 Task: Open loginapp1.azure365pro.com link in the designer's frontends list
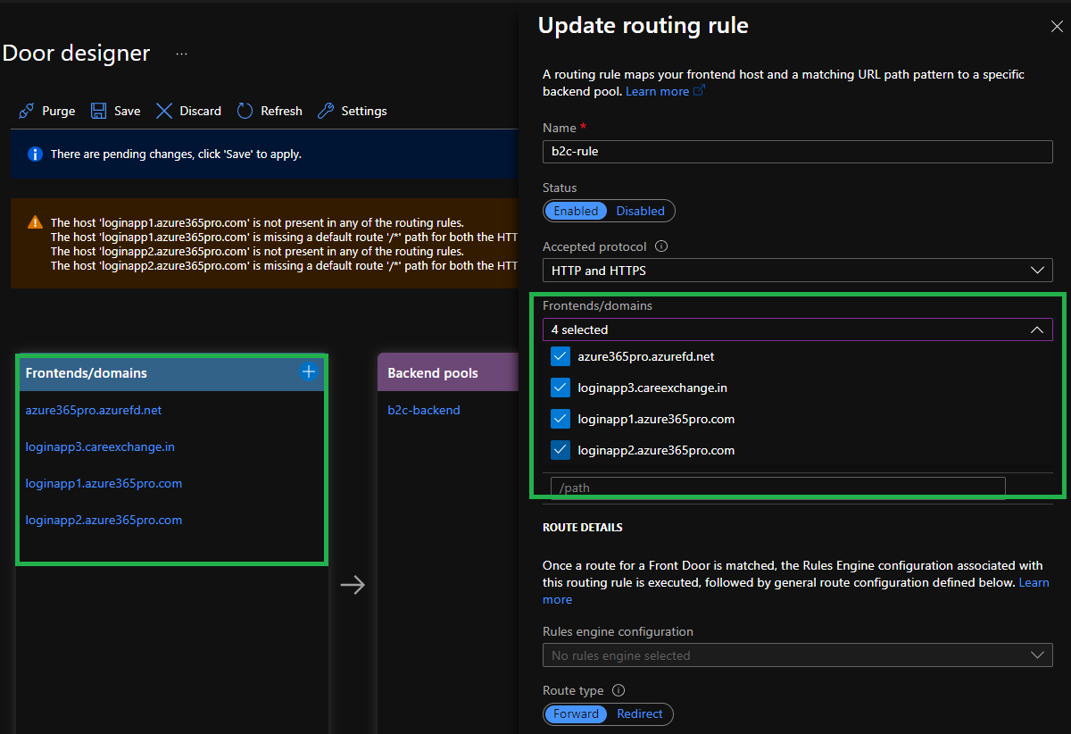104,483
